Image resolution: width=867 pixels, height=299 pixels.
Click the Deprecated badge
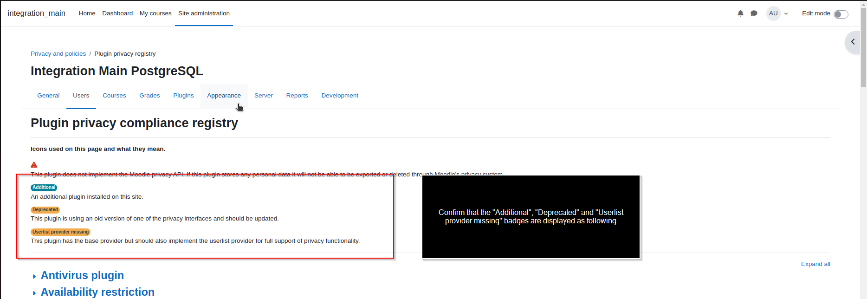point(45,210)
